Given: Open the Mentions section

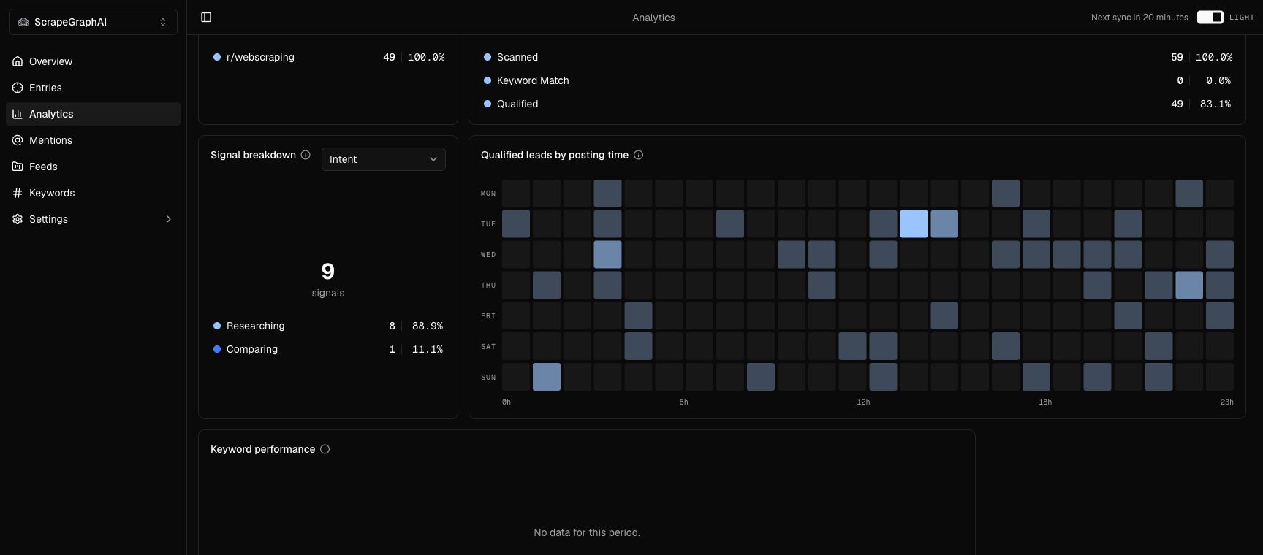Looking at the screenshot, I should (x=93, y=140).
